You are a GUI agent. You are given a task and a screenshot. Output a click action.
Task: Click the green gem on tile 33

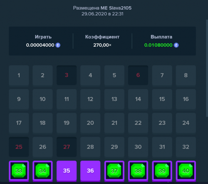19,171
